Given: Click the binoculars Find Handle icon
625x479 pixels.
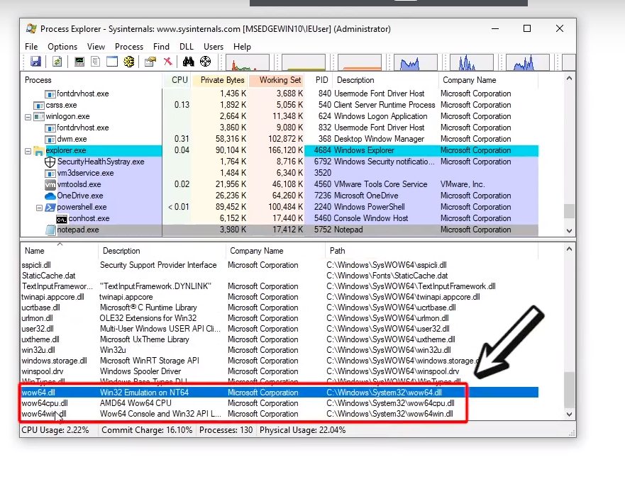Looking at the screenshot, I should click(188, 62).
